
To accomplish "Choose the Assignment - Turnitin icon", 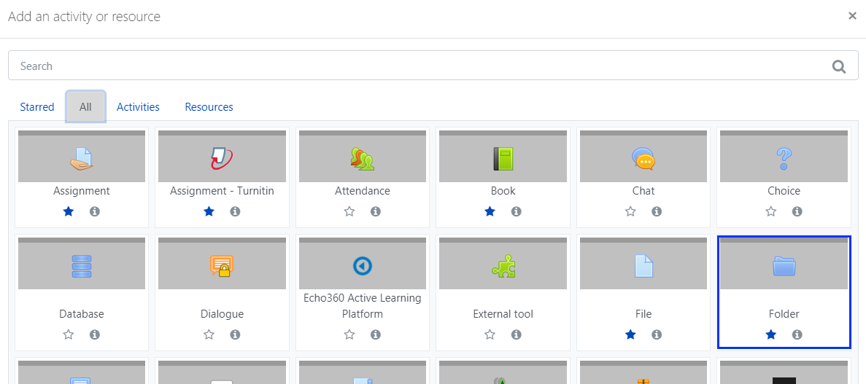I will tap(222, 158).
